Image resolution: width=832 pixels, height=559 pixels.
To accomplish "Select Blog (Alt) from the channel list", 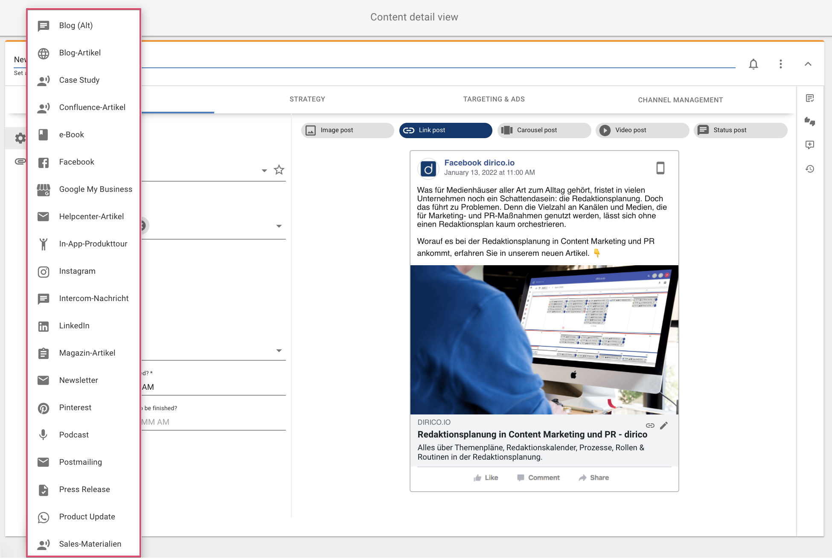I will pos(84,26).
